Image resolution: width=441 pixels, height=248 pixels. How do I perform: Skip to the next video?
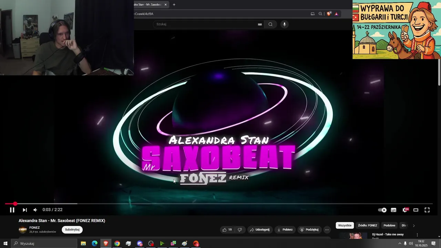(24, 210)
